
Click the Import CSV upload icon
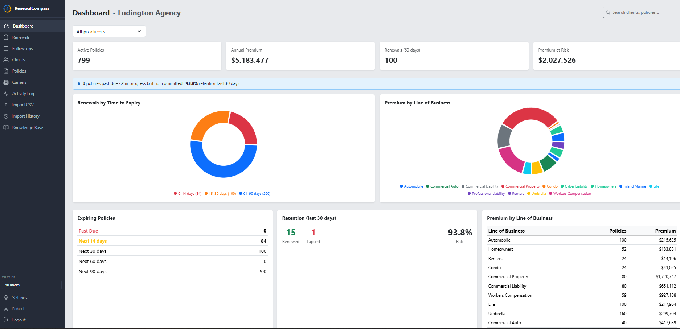coord(6,105)
